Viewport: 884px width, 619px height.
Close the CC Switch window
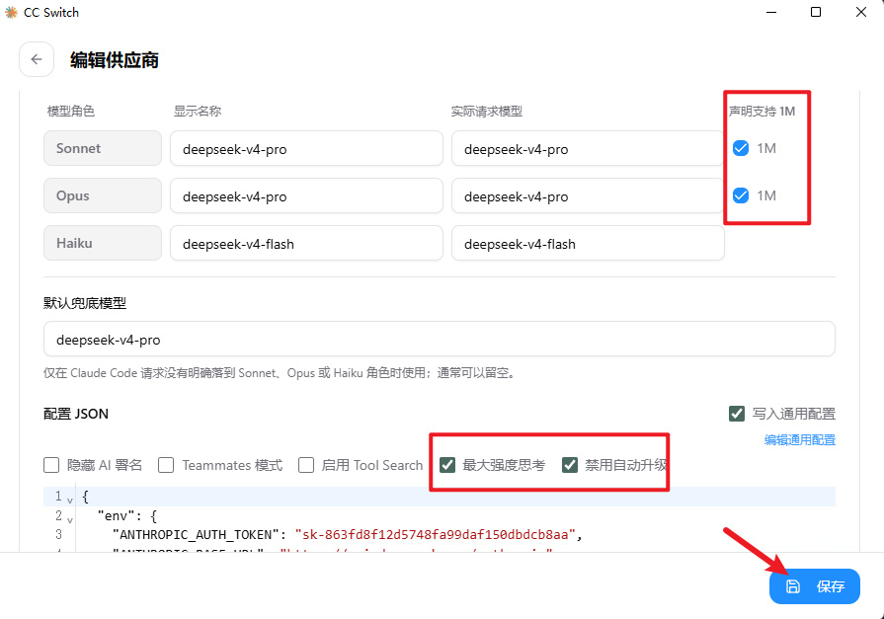point(861,12)
